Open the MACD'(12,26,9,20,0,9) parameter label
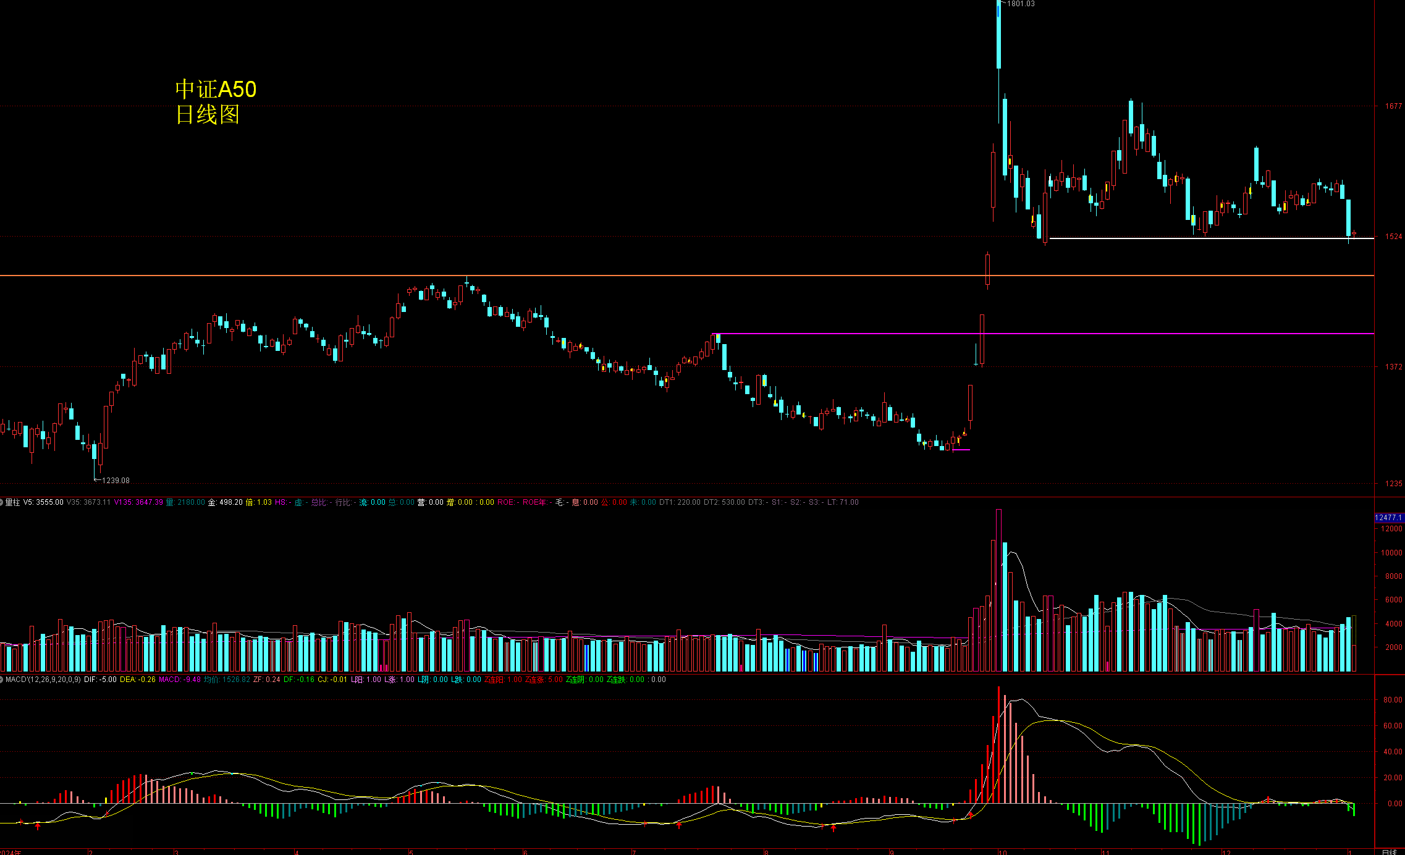 tap(43, 680)
